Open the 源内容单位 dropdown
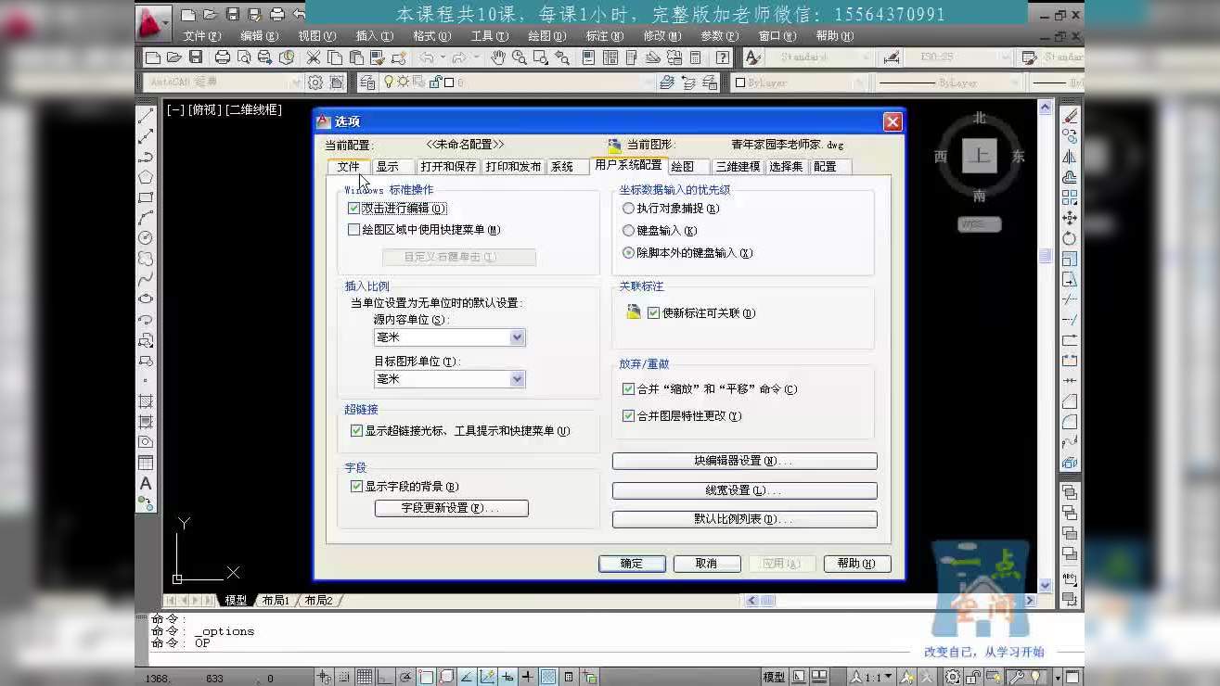The height and width of the screenshot is (686, 1220). click(x=517, y=337)
